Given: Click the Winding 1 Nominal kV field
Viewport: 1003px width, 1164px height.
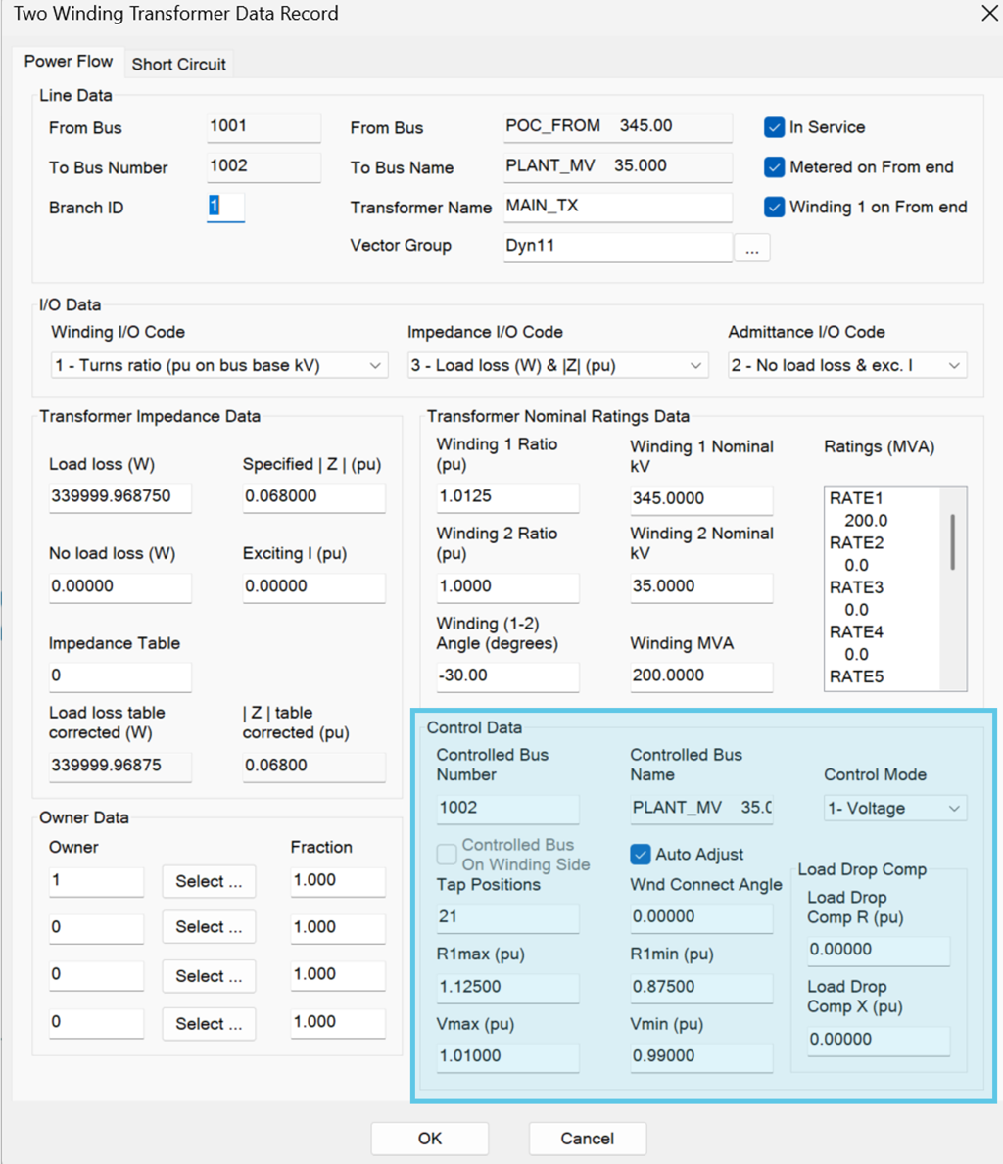Looking at the screenshot, I should [x=701, y=499].
